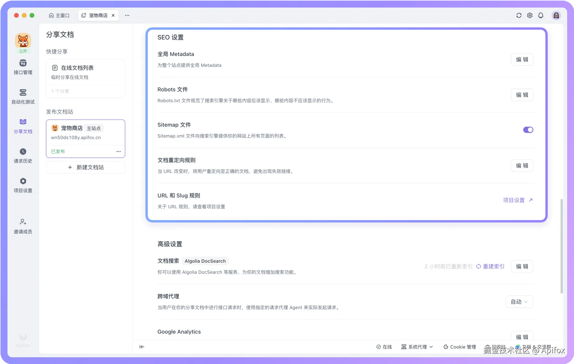Click 编辑 next to 全局 Metadata
Screen dimensions: 574x364
522,59
